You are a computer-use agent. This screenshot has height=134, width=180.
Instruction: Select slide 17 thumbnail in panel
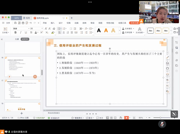(x=22, y=90)
